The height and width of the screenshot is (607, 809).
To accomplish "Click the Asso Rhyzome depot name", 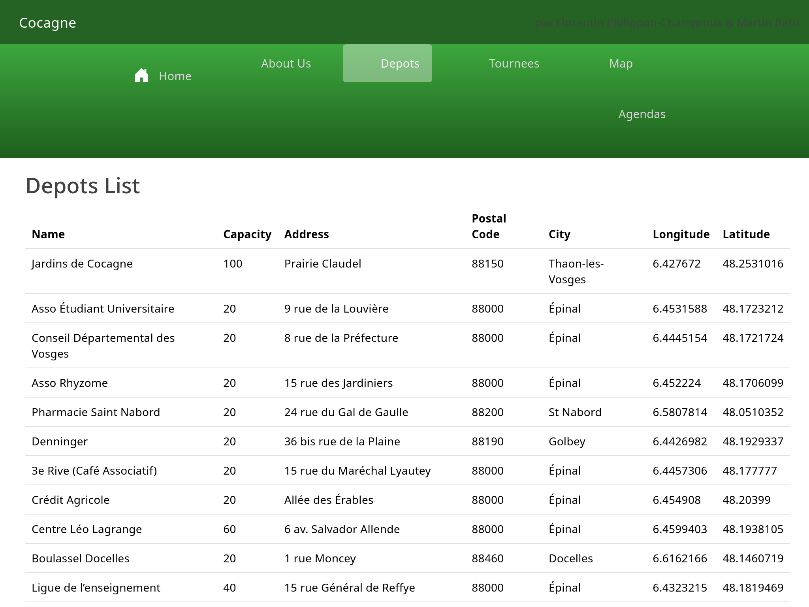I will [x=70, y=383].
